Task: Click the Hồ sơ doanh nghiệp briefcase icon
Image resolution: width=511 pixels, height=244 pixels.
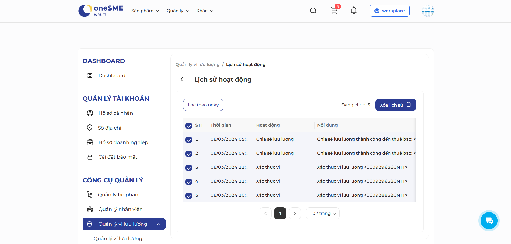Action: (x=90, y=142)
